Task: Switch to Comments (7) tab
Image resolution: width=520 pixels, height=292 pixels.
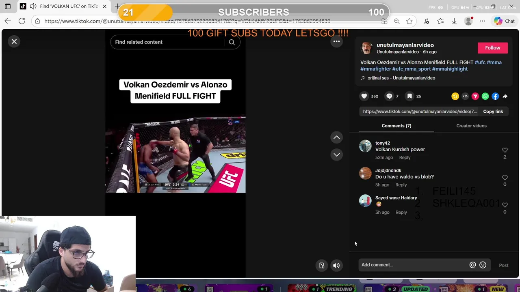Action: point(396,126)
